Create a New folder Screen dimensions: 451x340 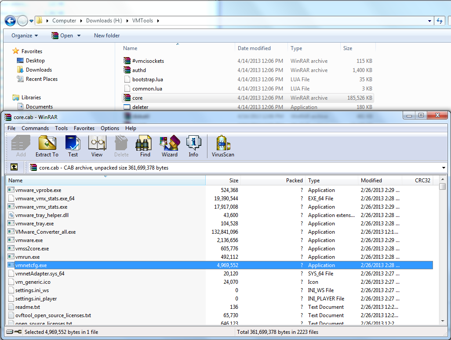click(x=106, y=35)
